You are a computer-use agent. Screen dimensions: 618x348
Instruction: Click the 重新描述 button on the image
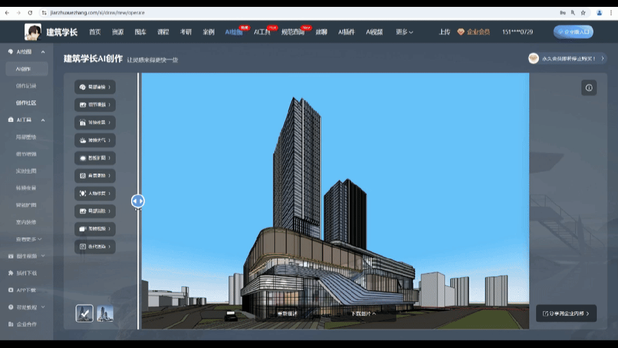pos(288,314)
